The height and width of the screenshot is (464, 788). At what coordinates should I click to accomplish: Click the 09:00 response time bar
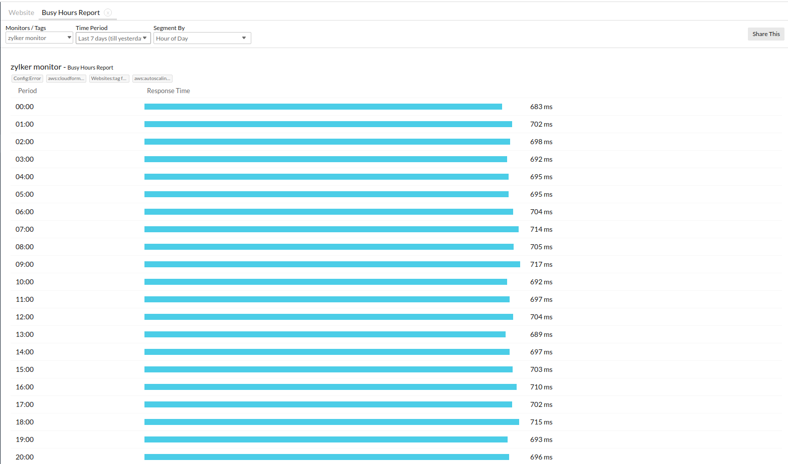point(332,264)
